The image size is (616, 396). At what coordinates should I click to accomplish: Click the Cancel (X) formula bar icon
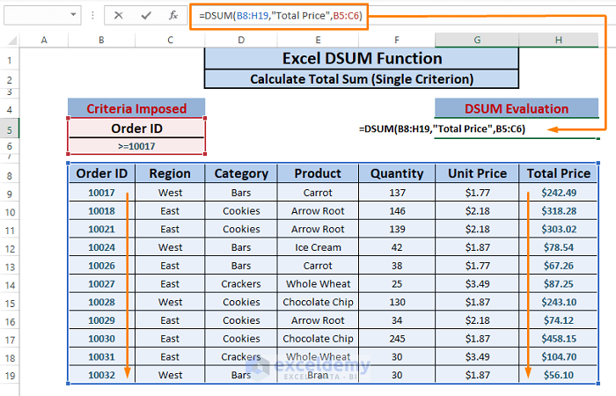118,16
